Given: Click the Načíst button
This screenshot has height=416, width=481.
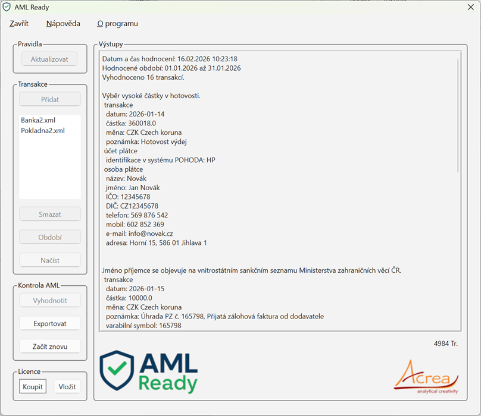Looking at the screenshot, I should (x=49, y=260).
